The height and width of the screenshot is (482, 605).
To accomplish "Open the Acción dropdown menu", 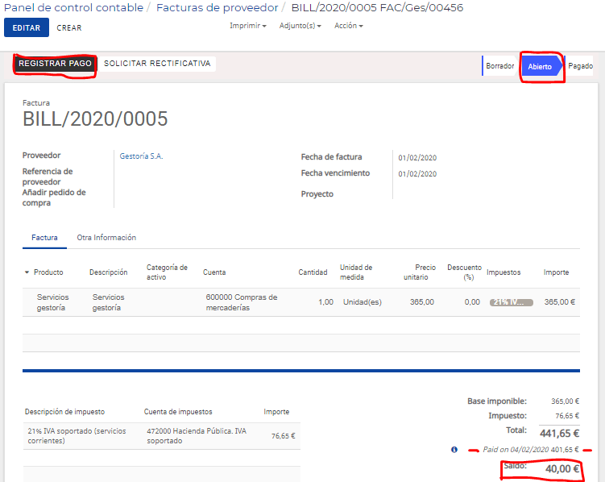I will (x=348, y=26).
